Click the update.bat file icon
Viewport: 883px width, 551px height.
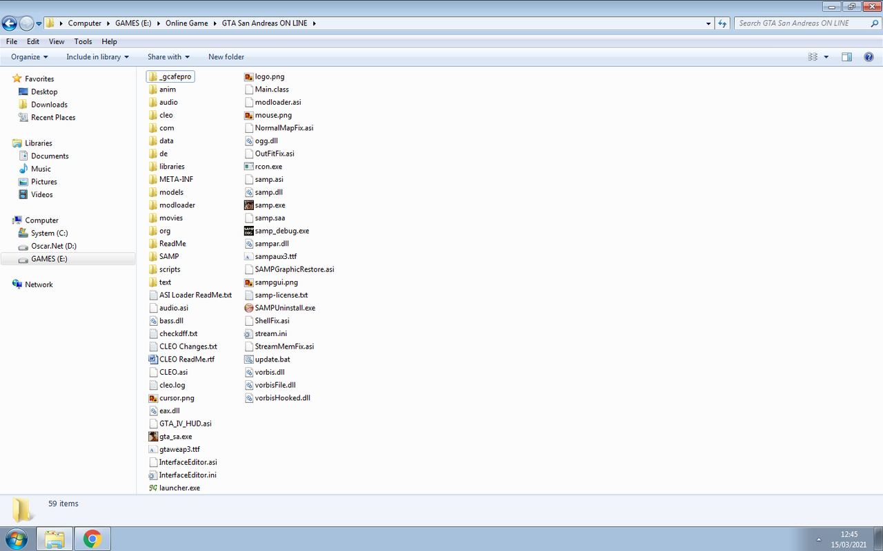[249, 360]
